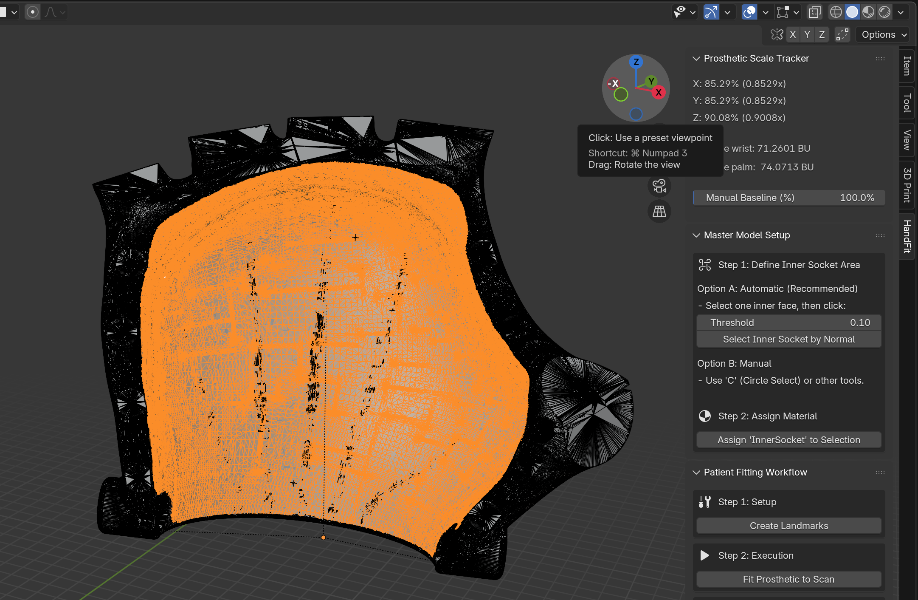Click the Threshold value field

click(x=788, y=323)
